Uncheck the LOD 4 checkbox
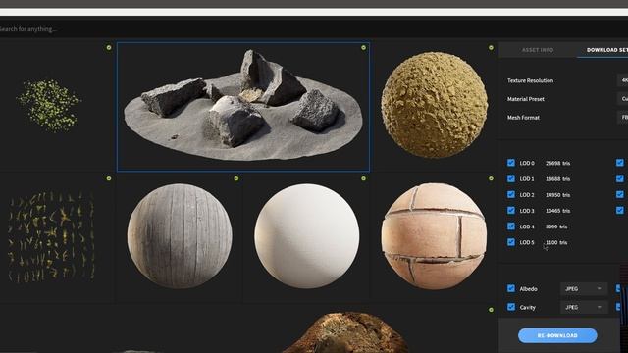Screen dimensions: 628x353 tap(511, 227)
